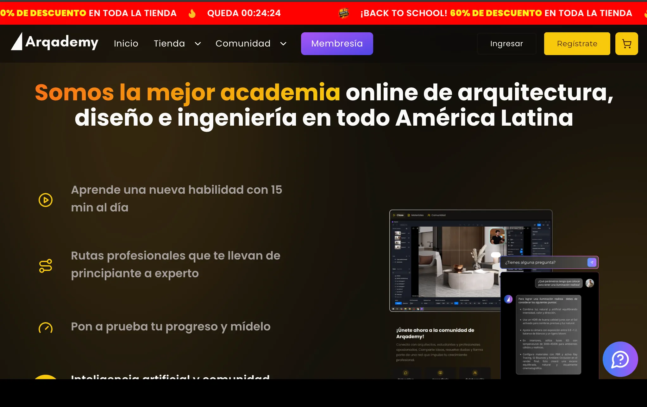Select the Materiales tab in the preview
The image size is (647, 407).
pos(415,215)
